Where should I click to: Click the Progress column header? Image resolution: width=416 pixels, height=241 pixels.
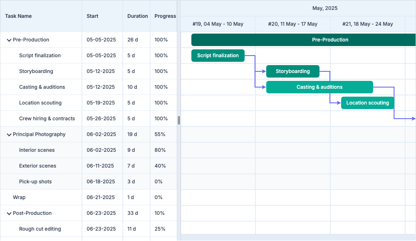(x=165, y=16)
